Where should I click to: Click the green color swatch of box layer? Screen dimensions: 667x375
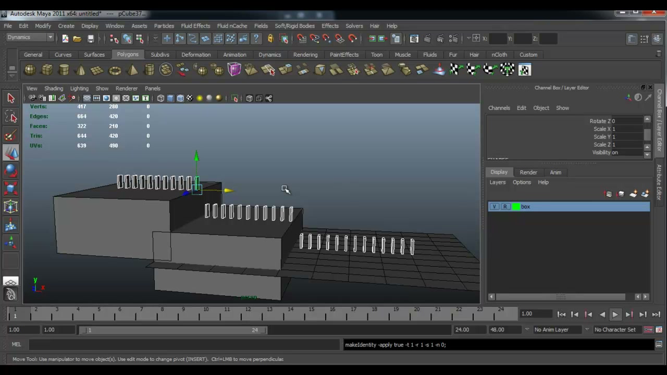(516, 207)
